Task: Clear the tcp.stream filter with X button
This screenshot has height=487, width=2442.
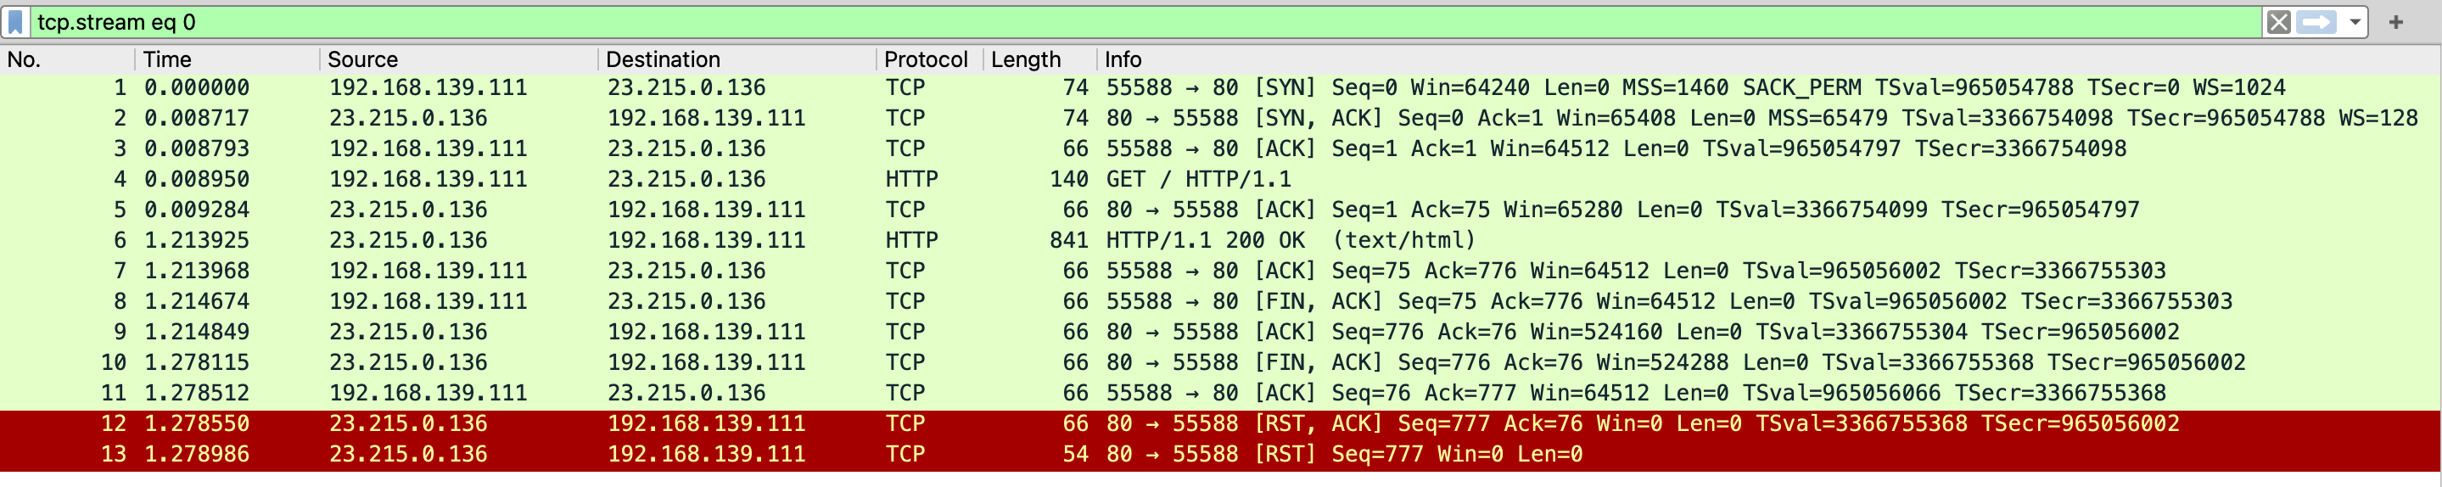Action: coord(2279,22)
